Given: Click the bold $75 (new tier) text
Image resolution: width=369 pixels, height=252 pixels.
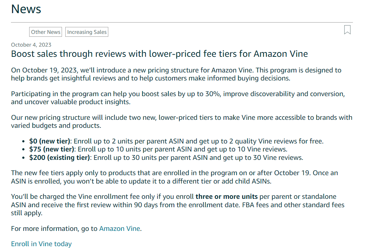Looking at the screenshot, I should click(51, 149).
